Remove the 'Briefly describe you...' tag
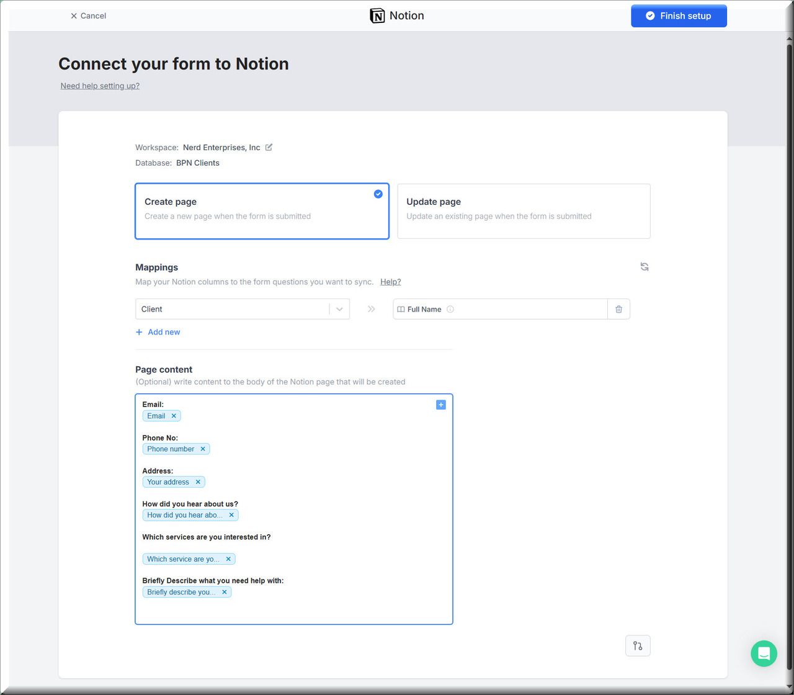794x695 pixels. [225, 592]
